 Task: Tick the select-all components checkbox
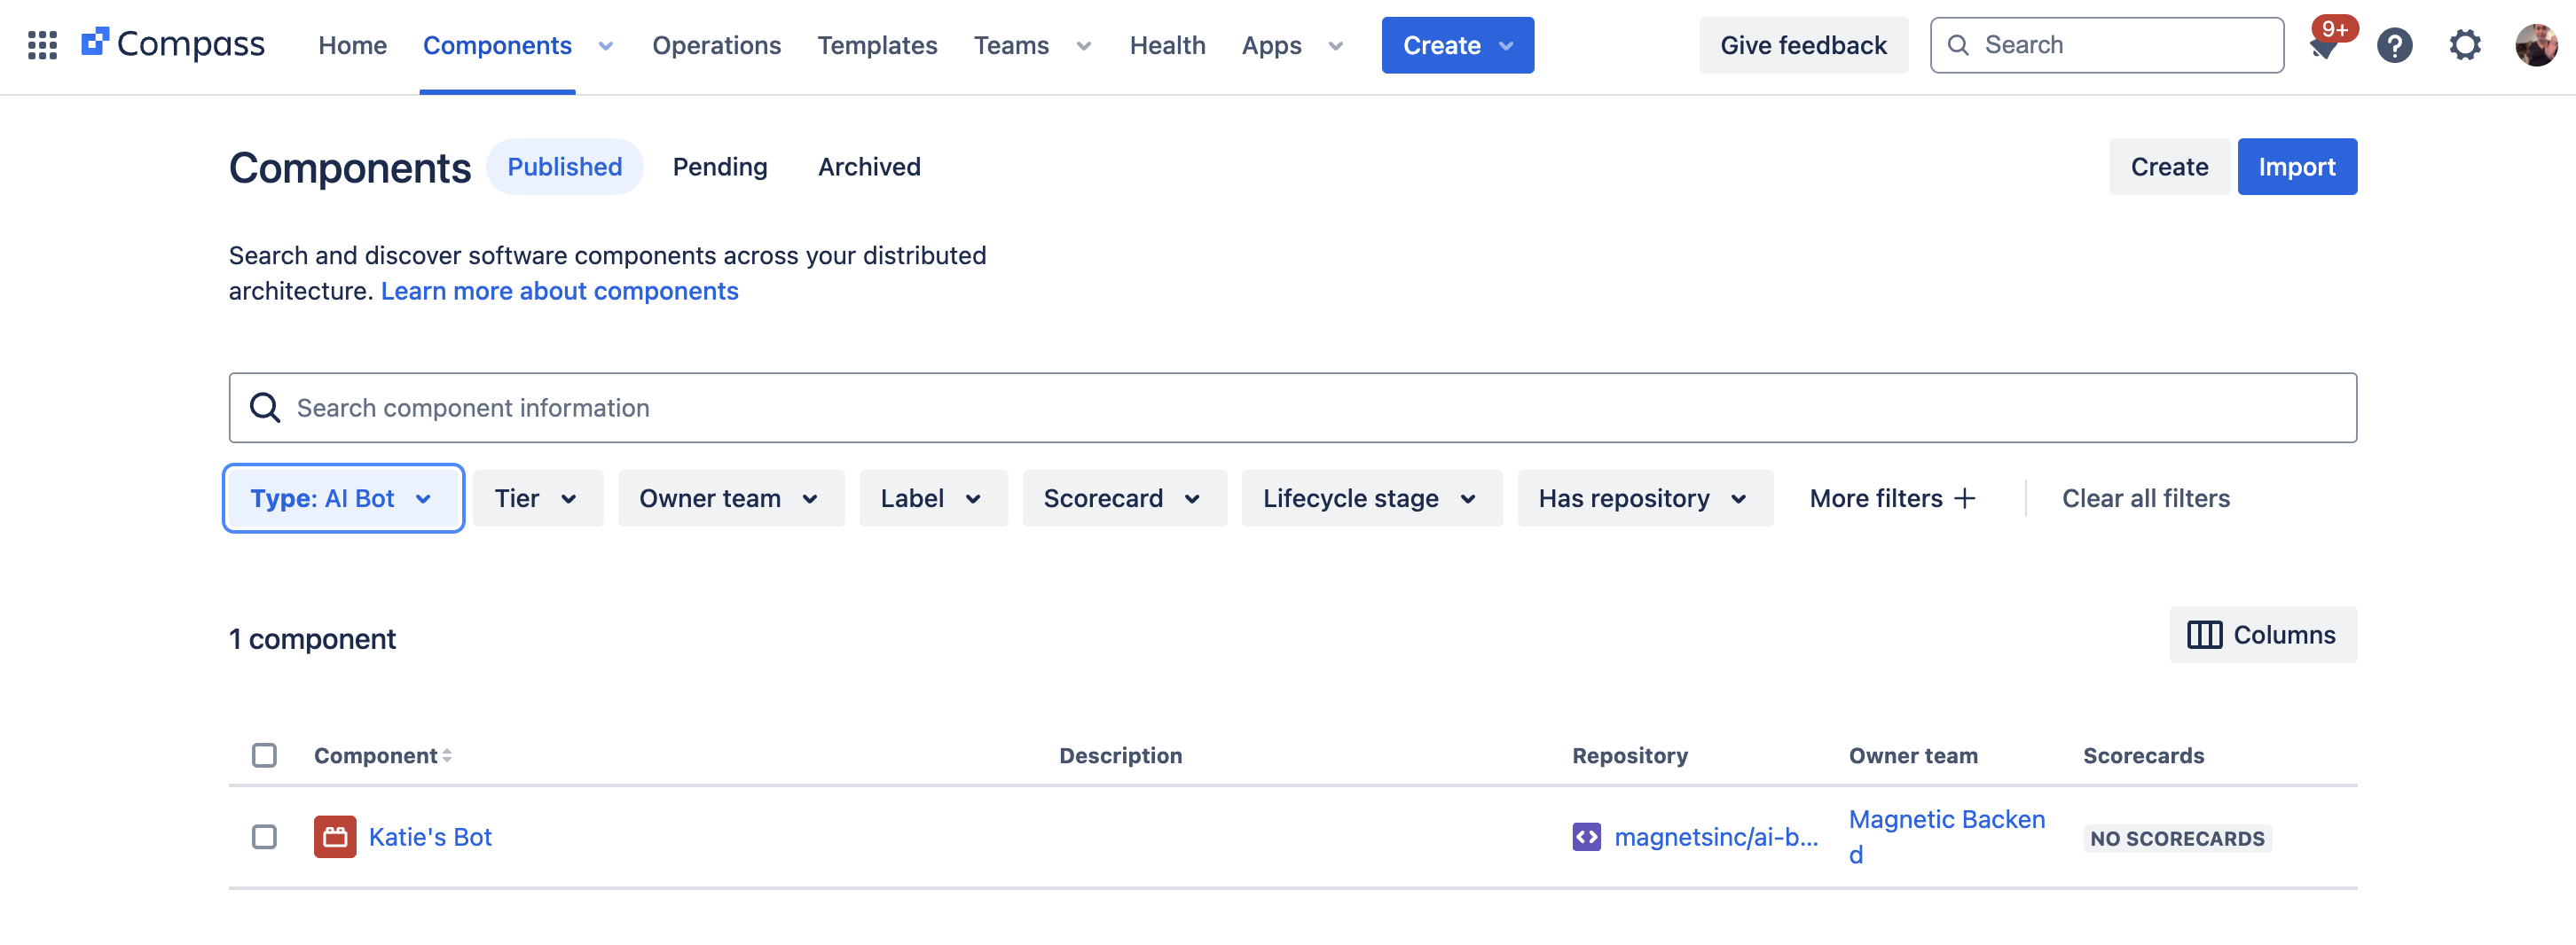(x=264, y=755)
